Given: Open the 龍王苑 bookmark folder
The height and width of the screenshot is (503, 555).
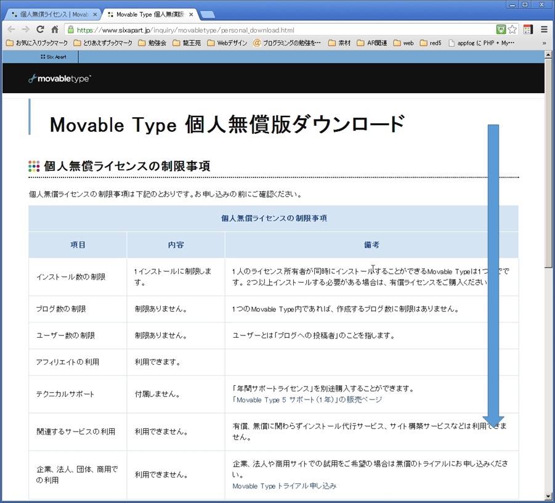Looking at the screenshot, I should point(187,43).
